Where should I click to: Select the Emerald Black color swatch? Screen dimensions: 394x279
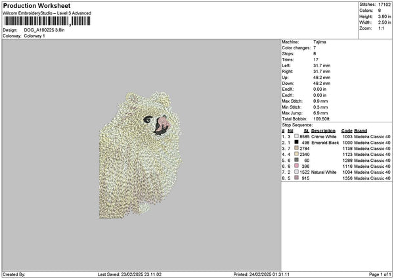[296, 142]
